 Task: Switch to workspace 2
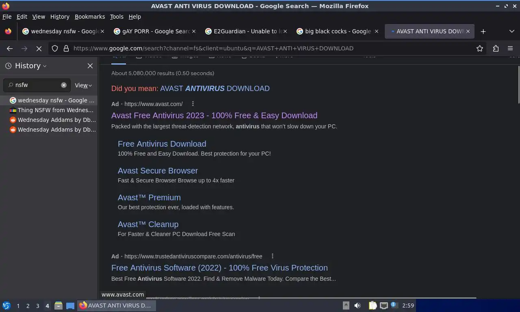28,305
